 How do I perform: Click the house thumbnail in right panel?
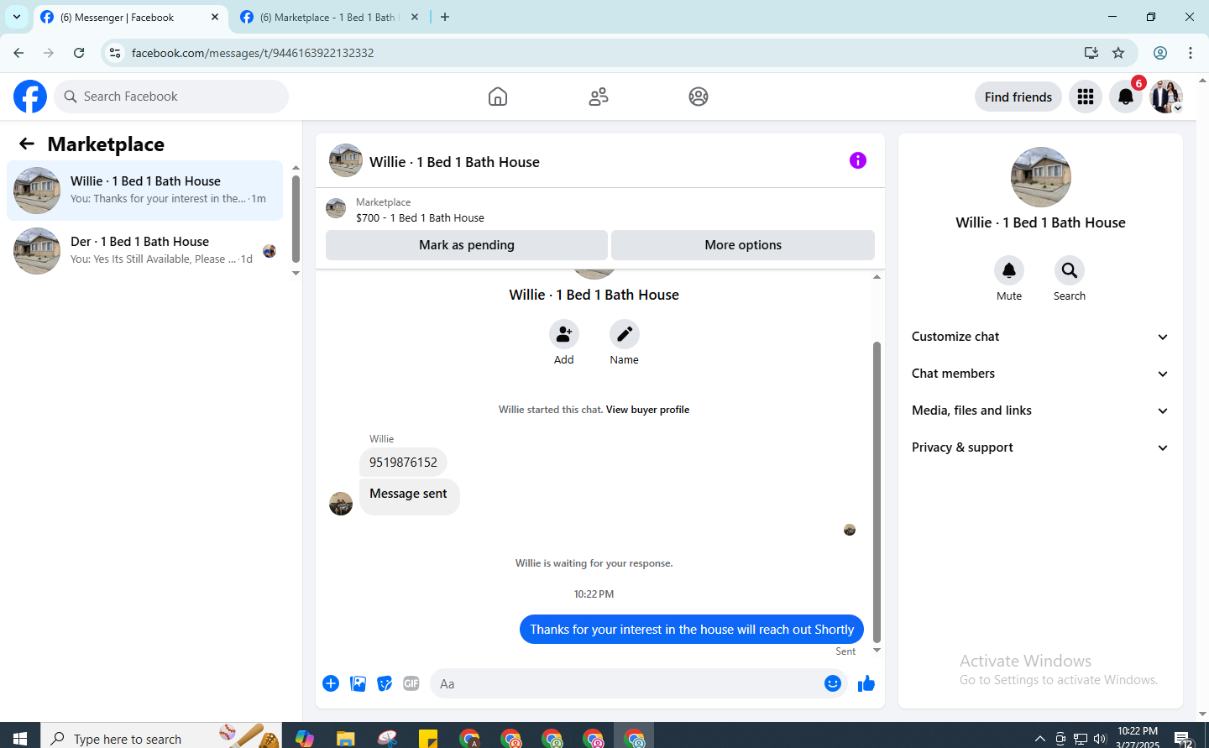coord(1041,177)
